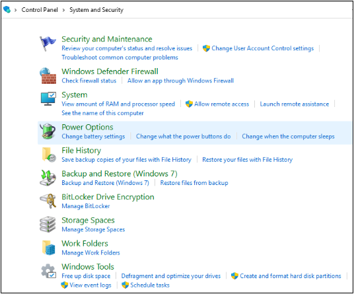This screenshot has height=294, width=354.
Task: Open Change when the computer sleeps
Action: point(289,136)
